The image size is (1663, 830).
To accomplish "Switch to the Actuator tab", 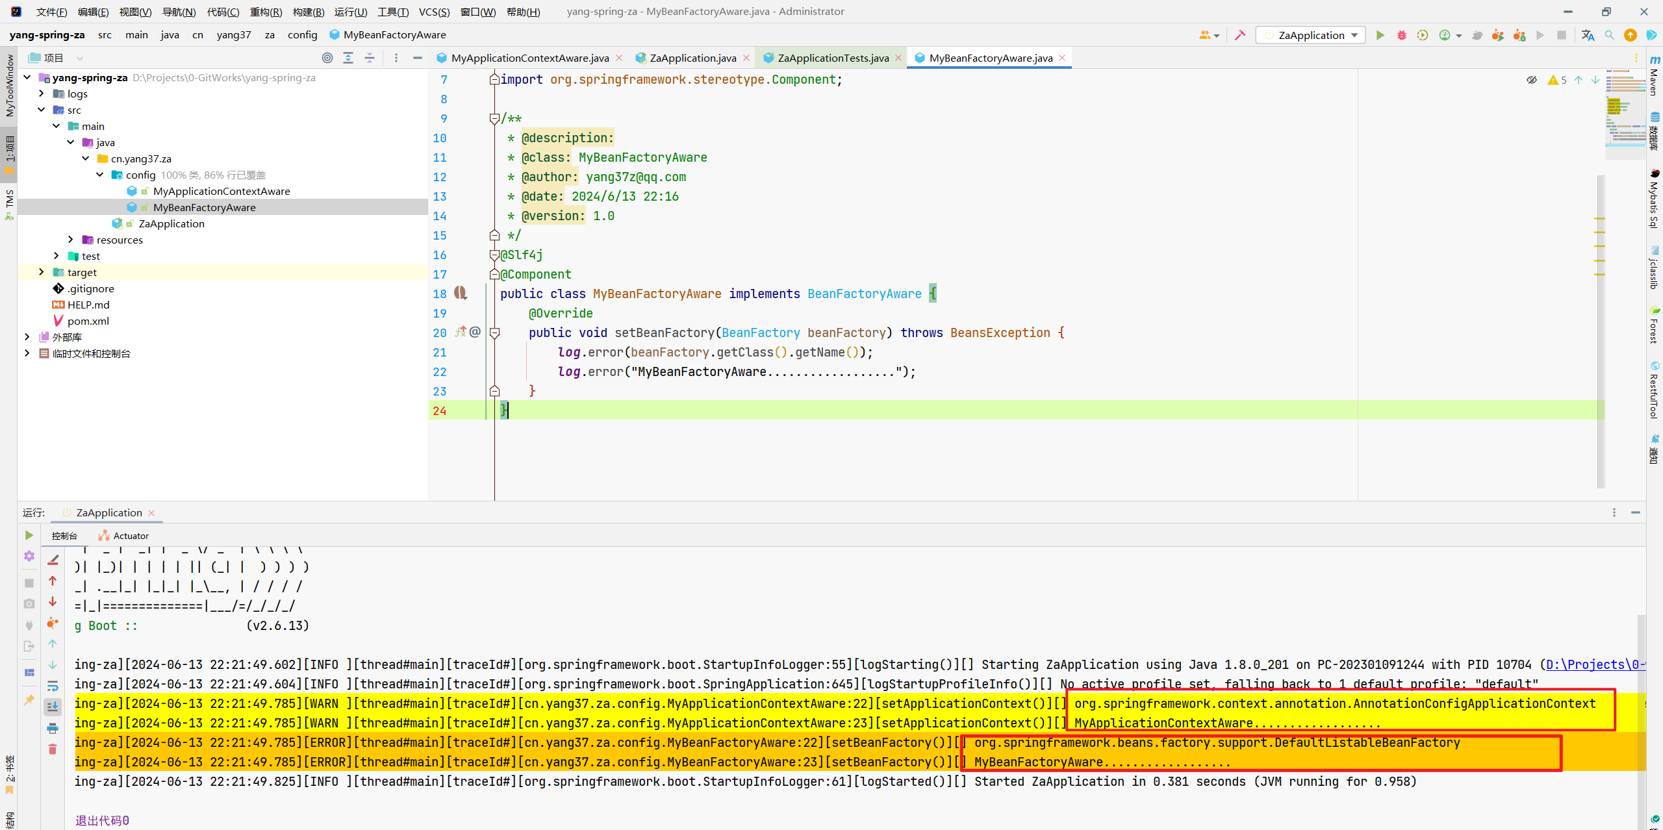I will coord(123,536).
